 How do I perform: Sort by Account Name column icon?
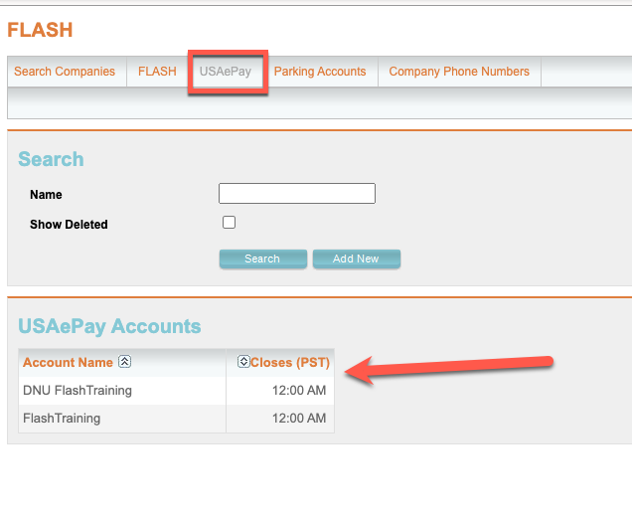[124, 362]
